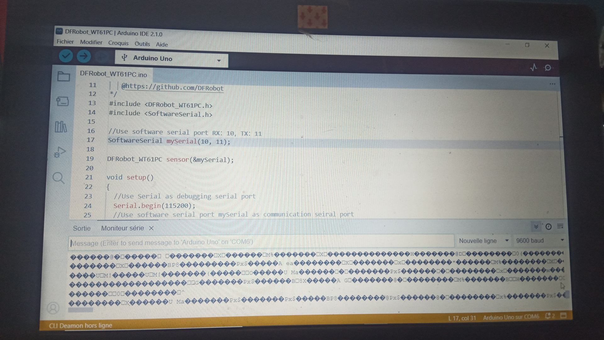Open the Debug sidebar icon
This screenshot has width=604, height=340.
click(59, 152)
